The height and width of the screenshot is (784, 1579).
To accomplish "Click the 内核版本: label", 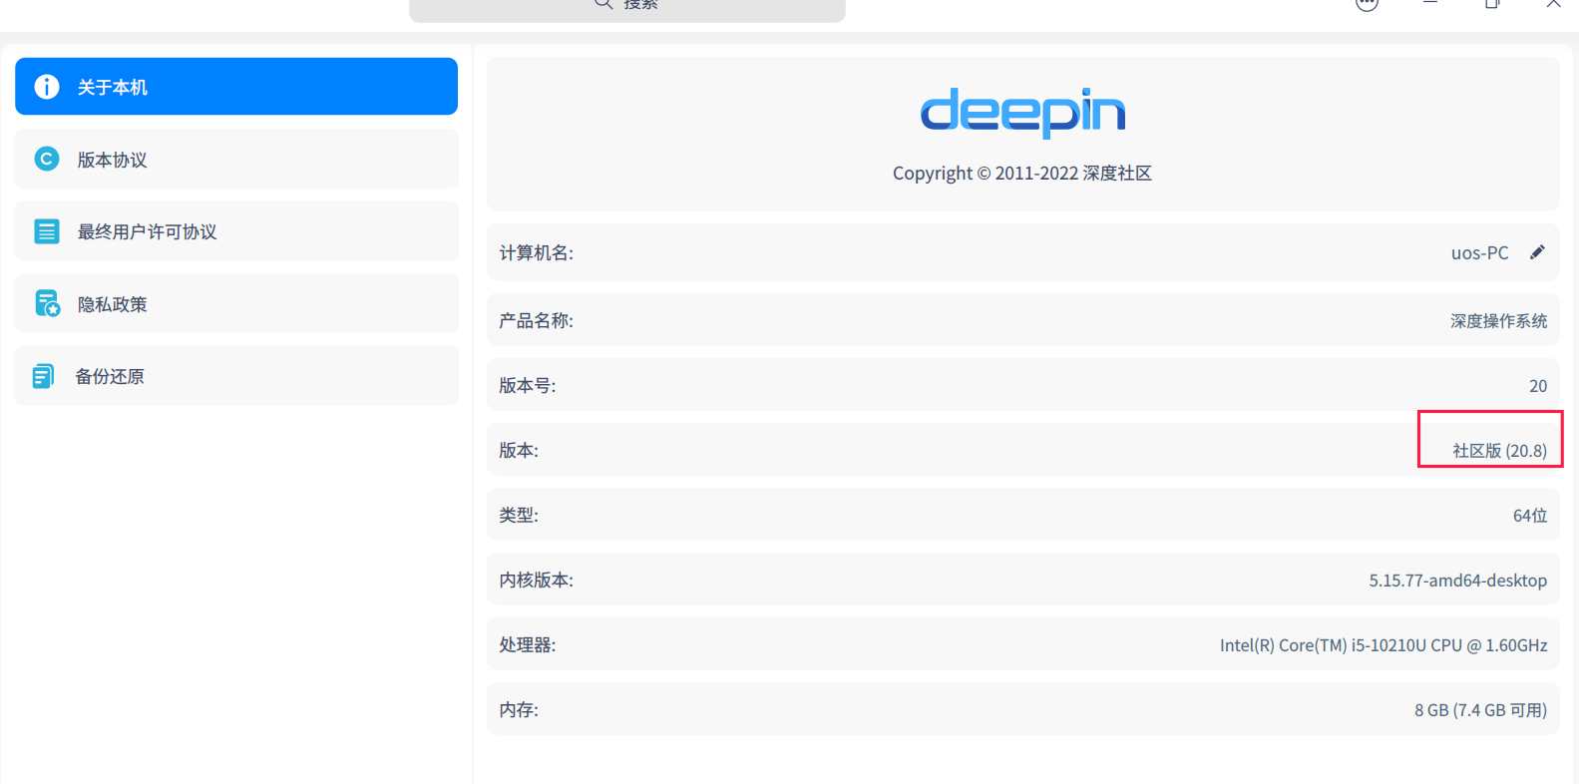I will (x=537, y=581).
